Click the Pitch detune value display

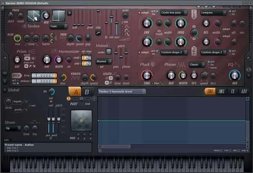pos(44,81)
